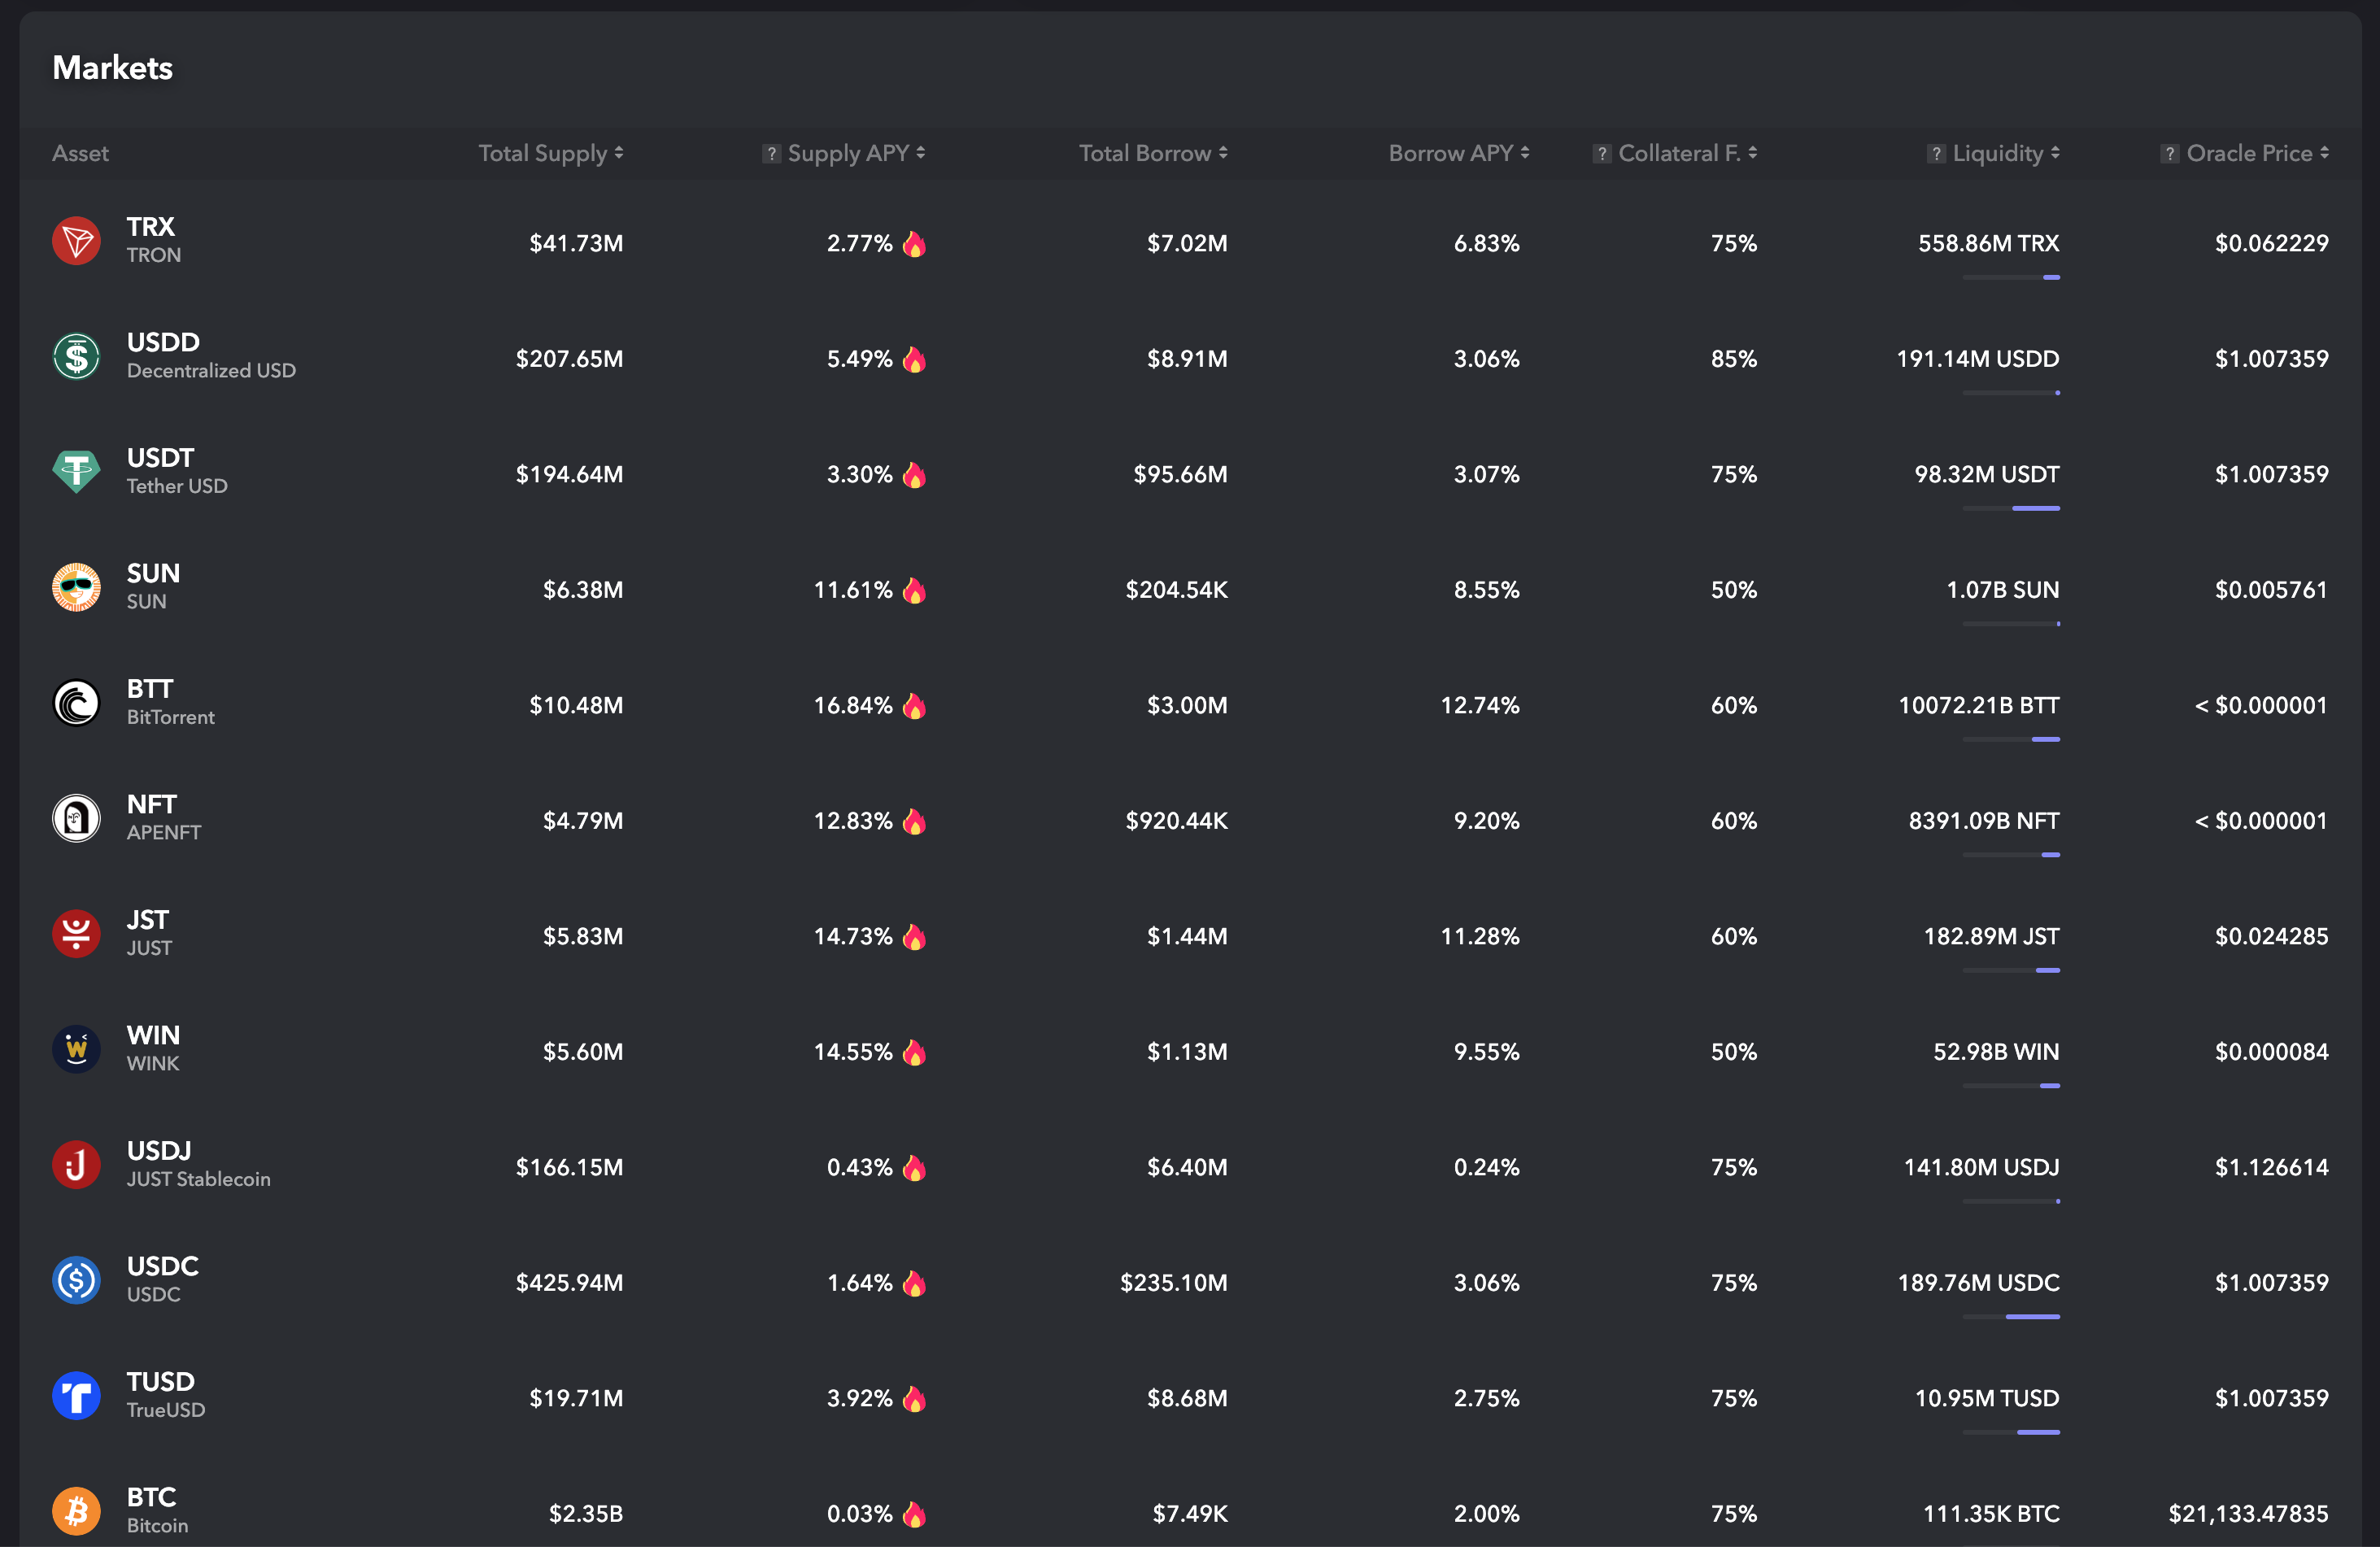Click the USDD green dollar icon
Viewport: 2380px width, 1547px height.
[x=76, y=357]
